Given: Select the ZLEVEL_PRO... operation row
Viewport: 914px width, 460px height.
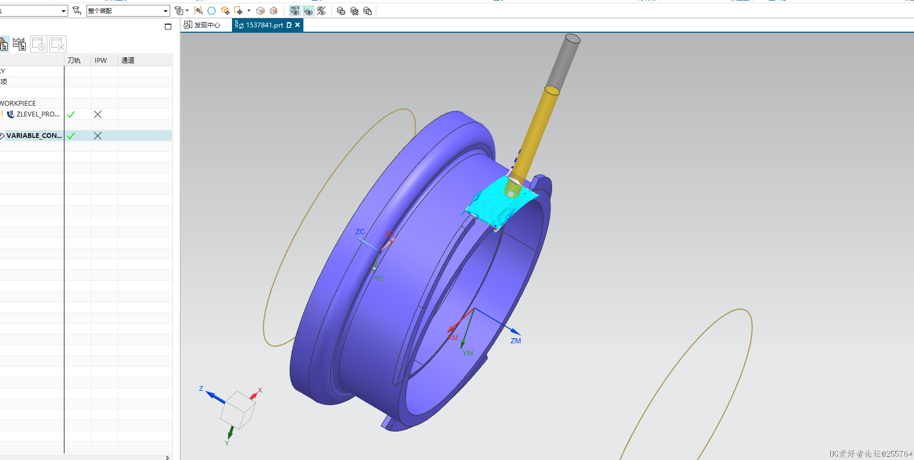Looking at the screenshot, I should [86, 114].
